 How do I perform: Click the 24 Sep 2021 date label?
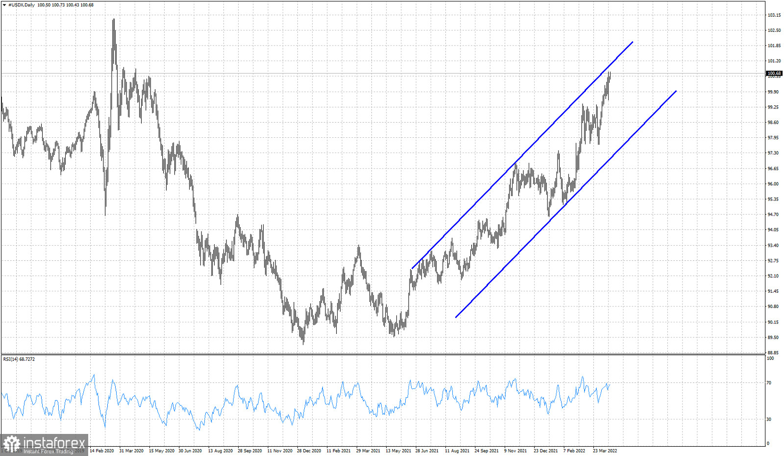(487, 451)
